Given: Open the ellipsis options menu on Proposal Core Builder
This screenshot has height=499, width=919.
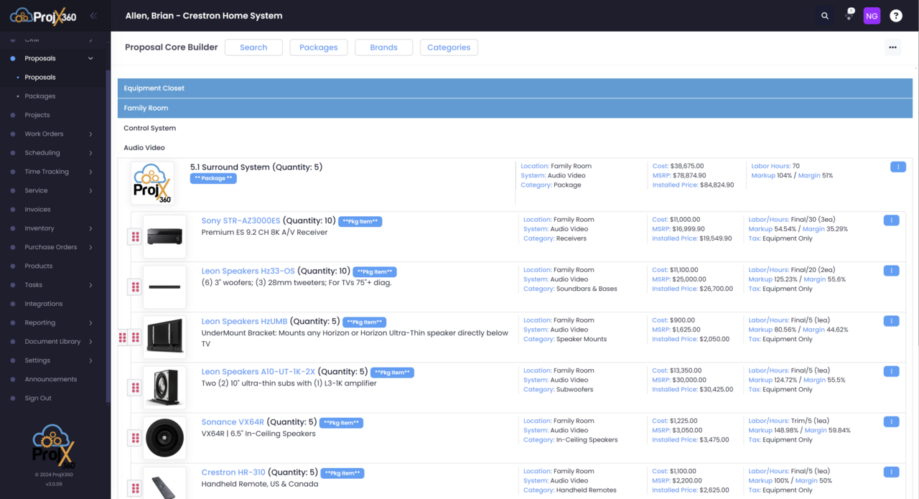Looking at the screenshot, I should pyautogui.click(x=892, y=47).
